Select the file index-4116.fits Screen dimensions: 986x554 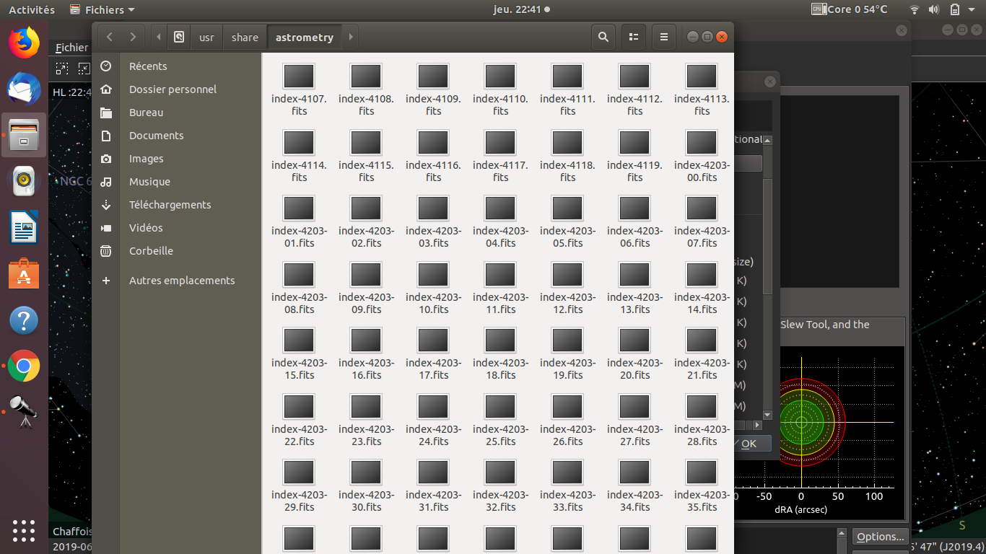tap(433, 155)
